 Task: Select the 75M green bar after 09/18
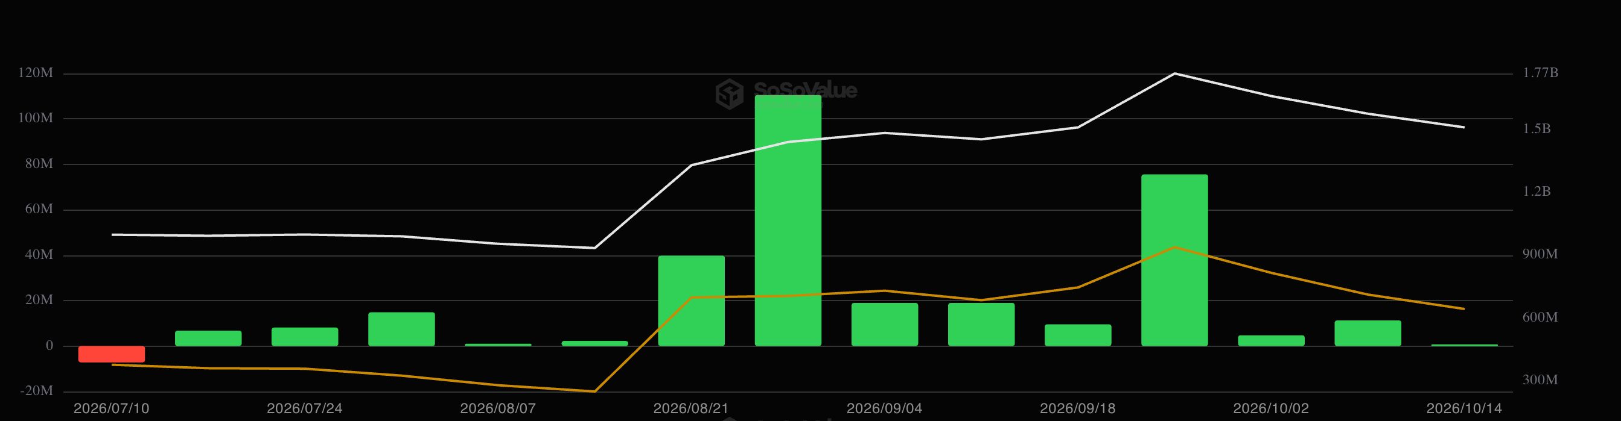tap(1174, 260)
